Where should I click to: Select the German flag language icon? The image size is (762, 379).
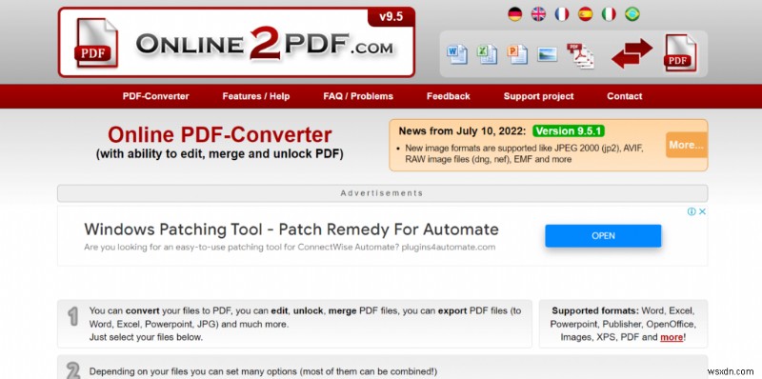[514, 14]
